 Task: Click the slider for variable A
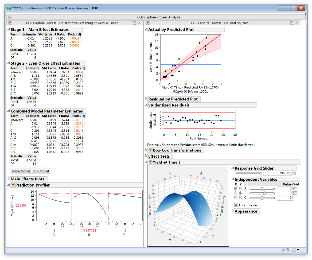click(x=262, y=189)
